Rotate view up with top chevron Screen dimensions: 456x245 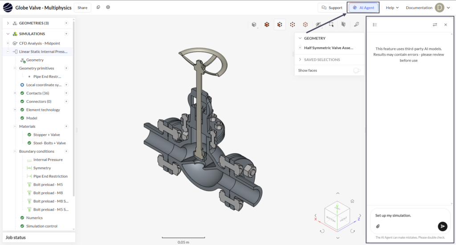[x=338, y=193]
